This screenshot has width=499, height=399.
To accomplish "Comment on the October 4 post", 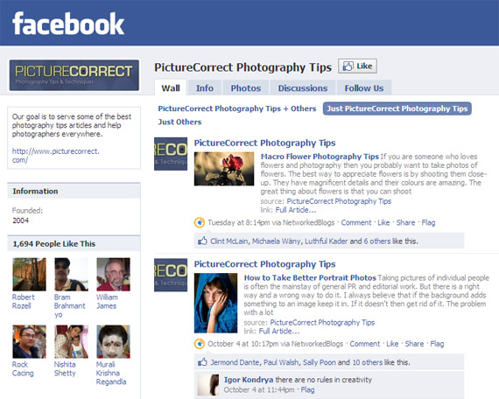I will coord(365,344).
